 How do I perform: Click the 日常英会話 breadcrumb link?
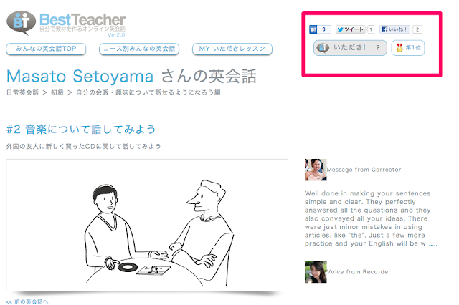[22, 92]
